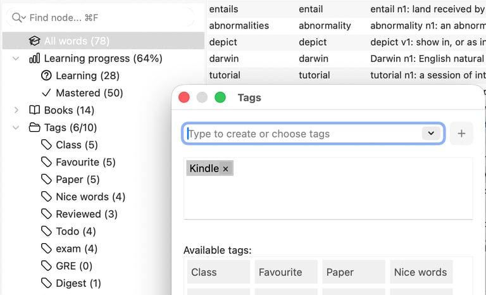Click the Mastered checkmark icon
The height and width of the screenshot is (295, 486).
pos(46,93)
